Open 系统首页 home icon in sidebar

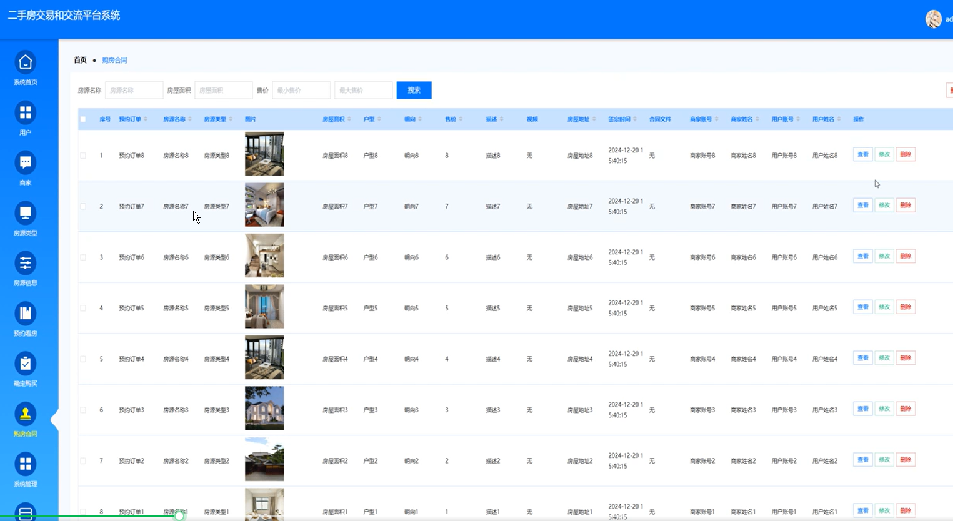coord(26,62)
